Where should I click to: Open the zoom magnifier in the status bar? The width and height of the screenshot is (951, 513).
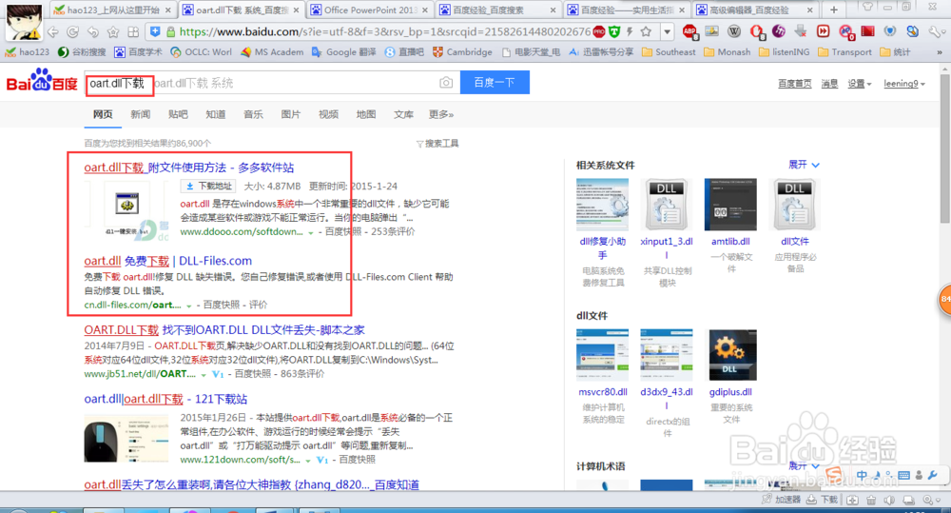pos(930,501)
